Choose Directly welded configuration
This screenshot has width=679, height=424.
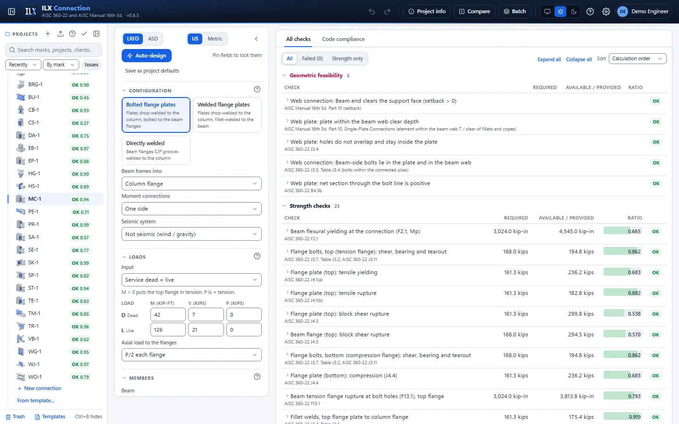point(156,150)
